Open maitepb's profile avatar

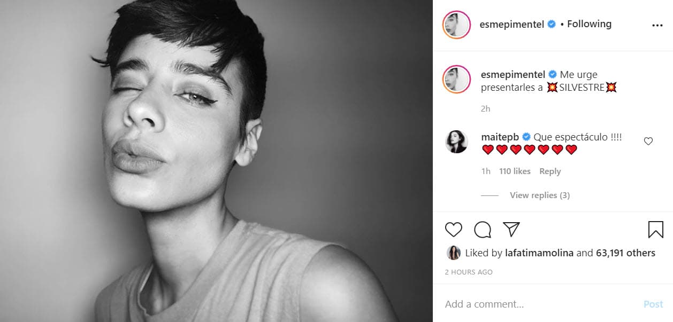click(456, 142)
